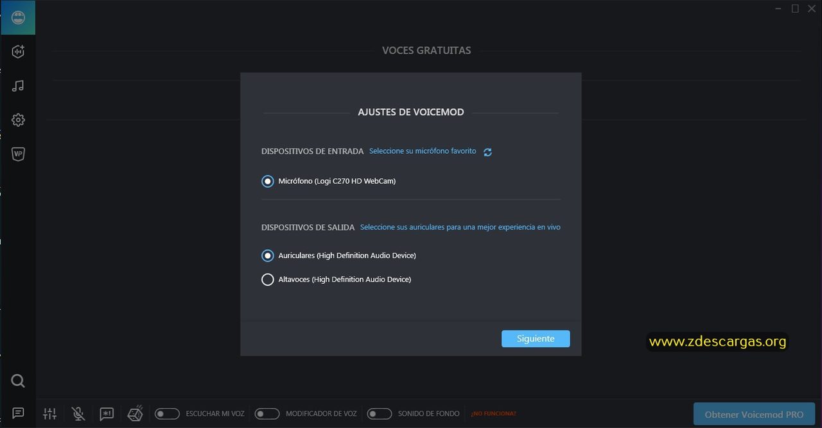Toggle the Modificador de voz switch
Screen dimensions: 822x428
(267, 414)
